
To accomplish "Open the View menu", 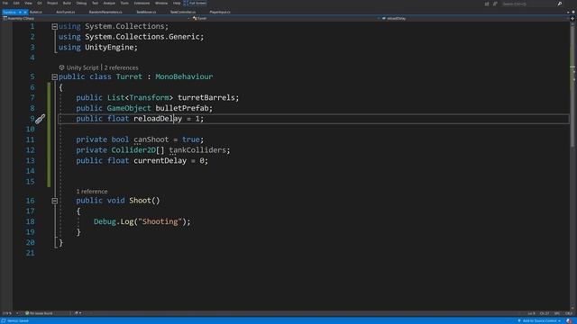I will (x=28, y=3).
